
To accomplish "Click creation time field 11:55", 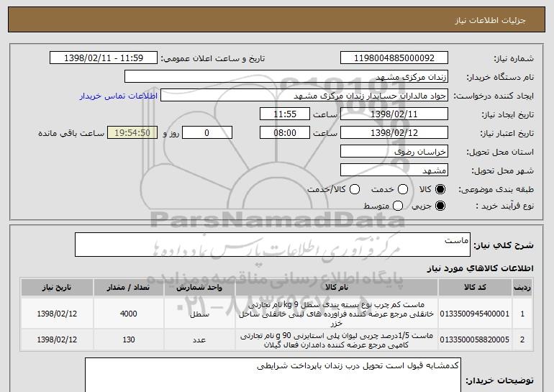I will (x=285, y=114).
